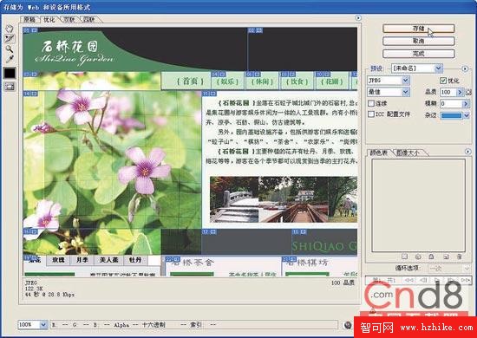The width and height of the screenshot is (477, 338).
Task: Click the 首页 slice in preview
Action: [190, 81]
